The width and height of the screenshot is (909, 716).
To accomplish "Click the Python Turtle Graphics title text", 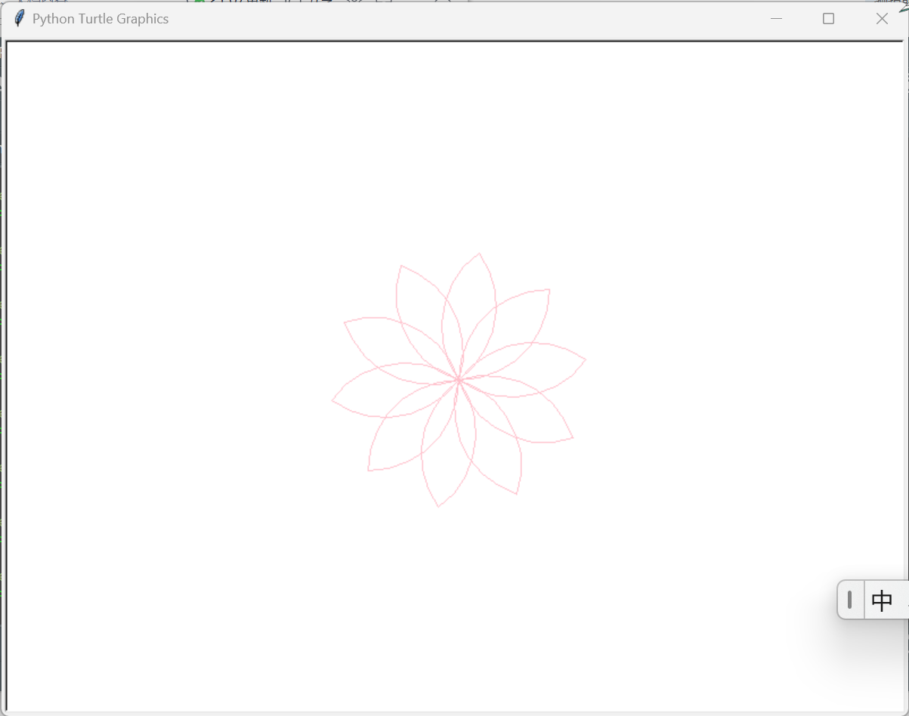I will 100,19.
